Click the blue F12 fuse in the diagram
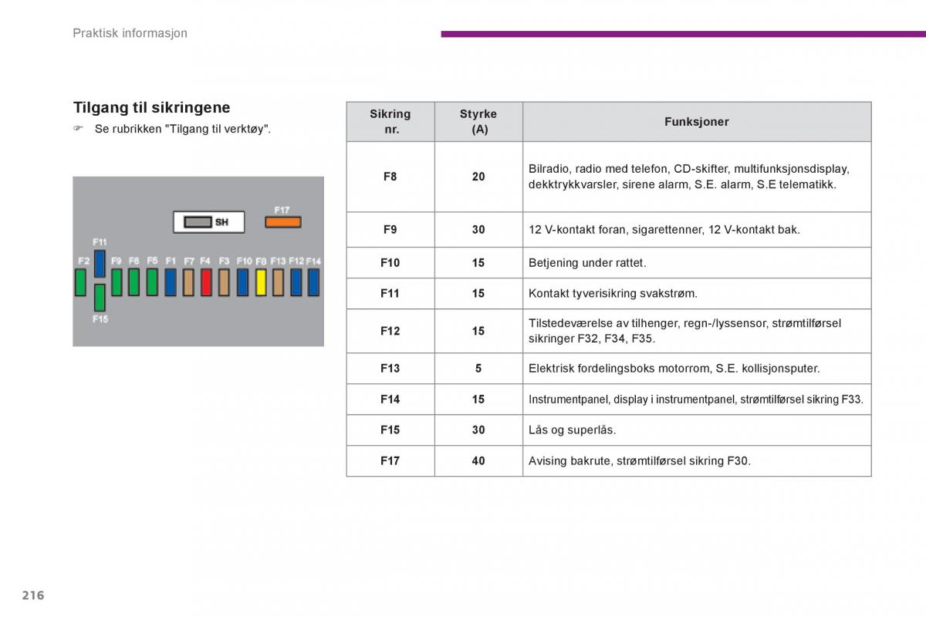 (296, 282)
